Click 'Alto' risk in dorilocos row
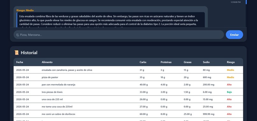 229,114
